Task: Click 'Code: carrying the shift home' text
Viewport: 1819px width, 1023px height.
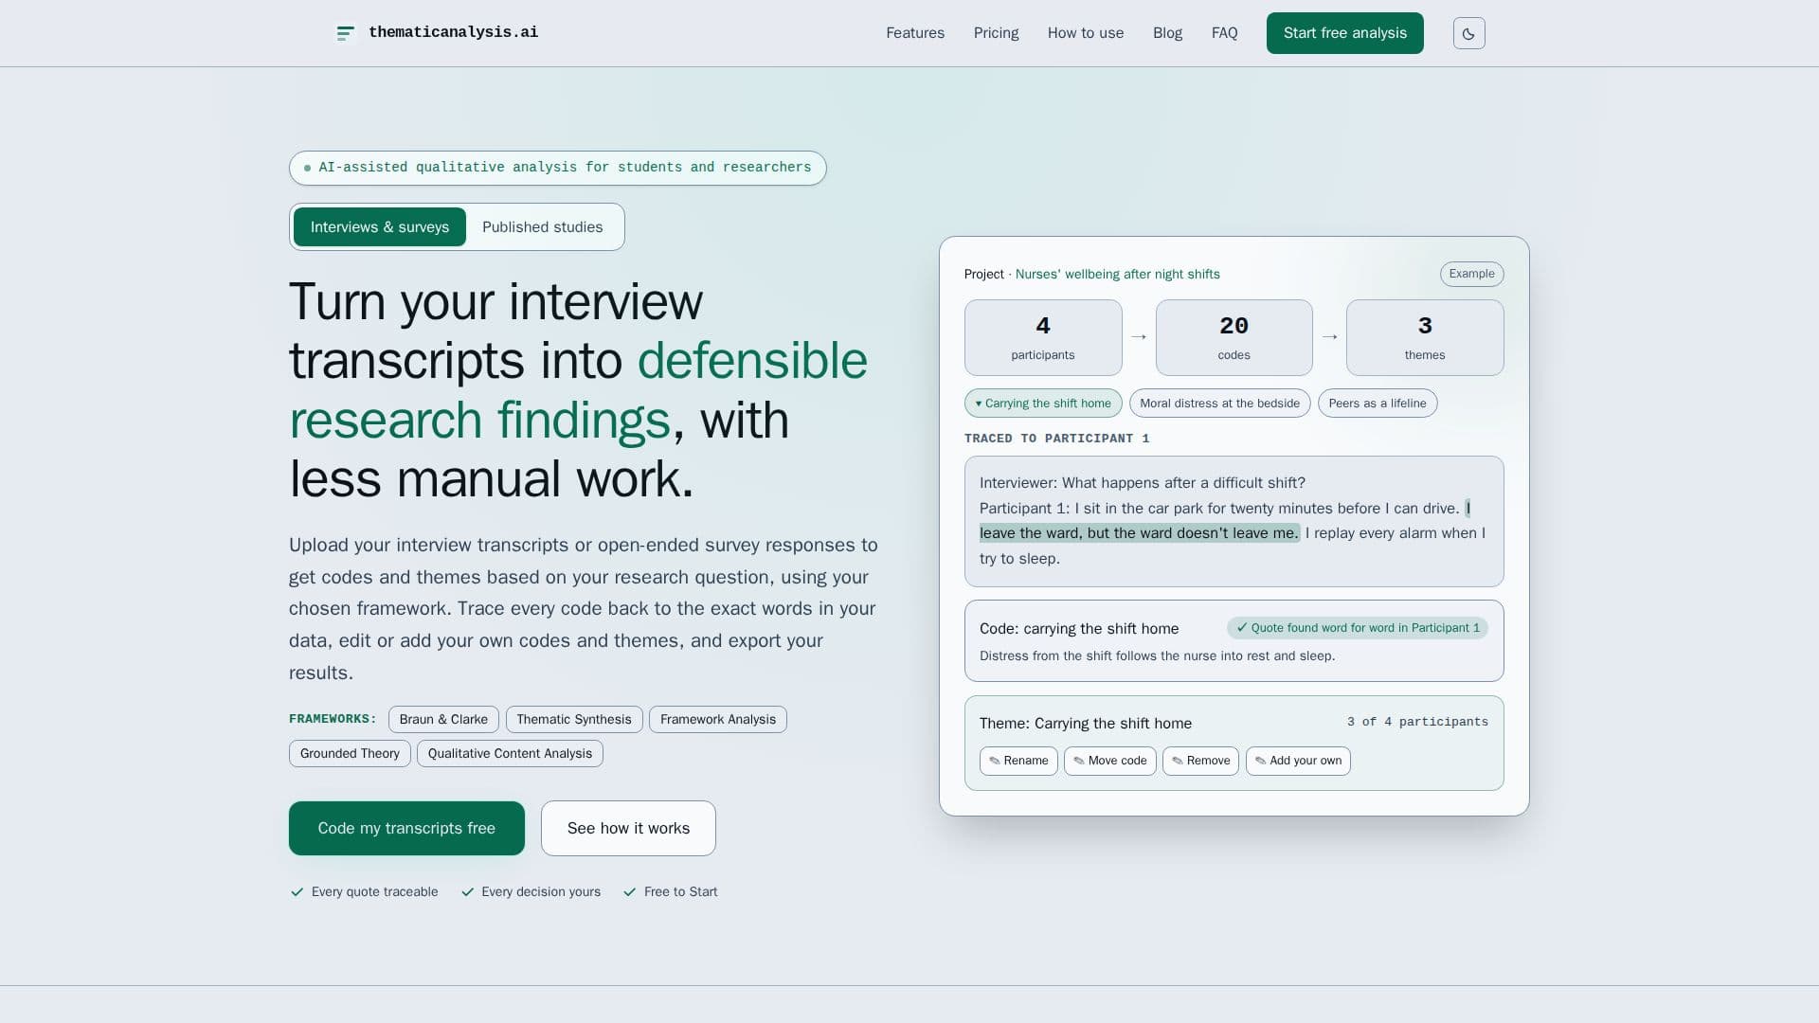Action: 1079,629
